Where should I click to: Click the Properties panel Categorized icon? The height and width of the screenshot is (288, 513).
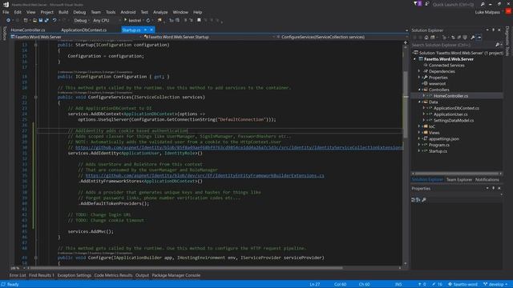click(x=414, y=199)
